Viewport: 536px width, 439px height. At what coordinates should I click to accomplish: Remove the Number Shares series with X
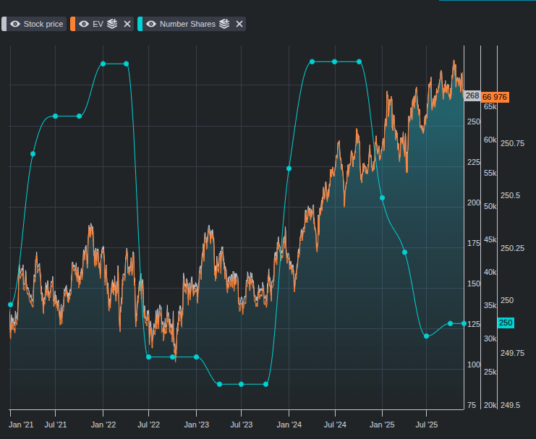(239, 24)
